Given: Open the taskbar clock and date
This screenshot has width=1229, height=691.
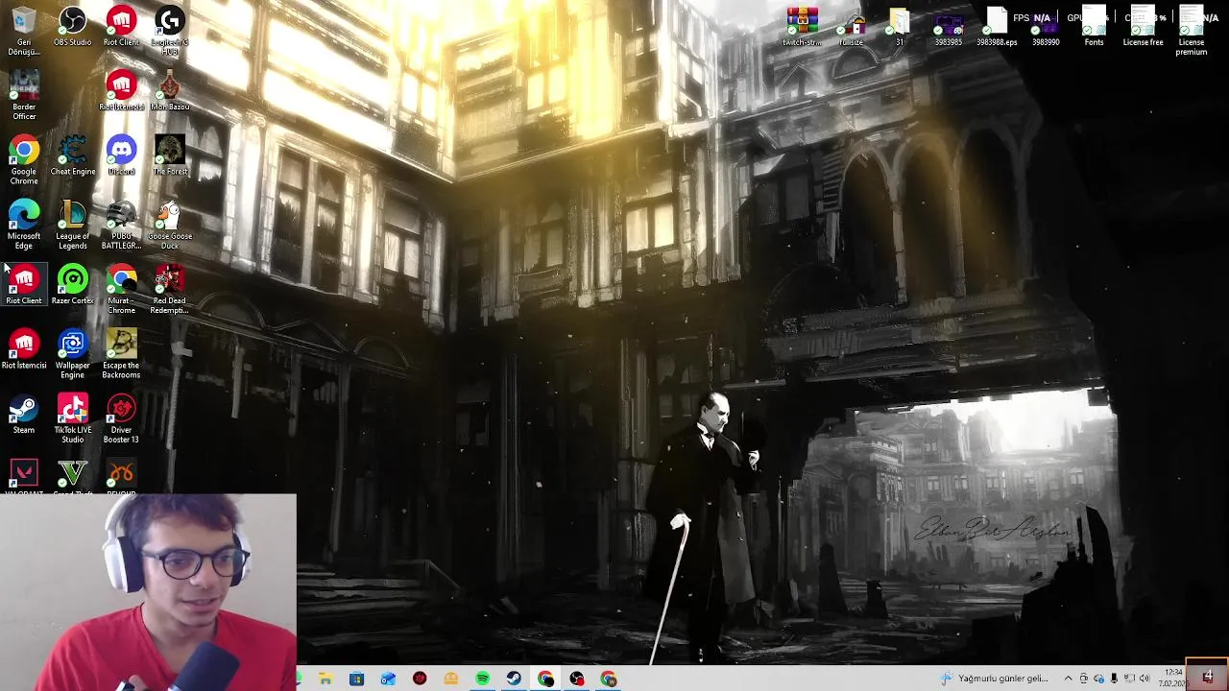Looking at the screenshot, I should coord(1171,679).
